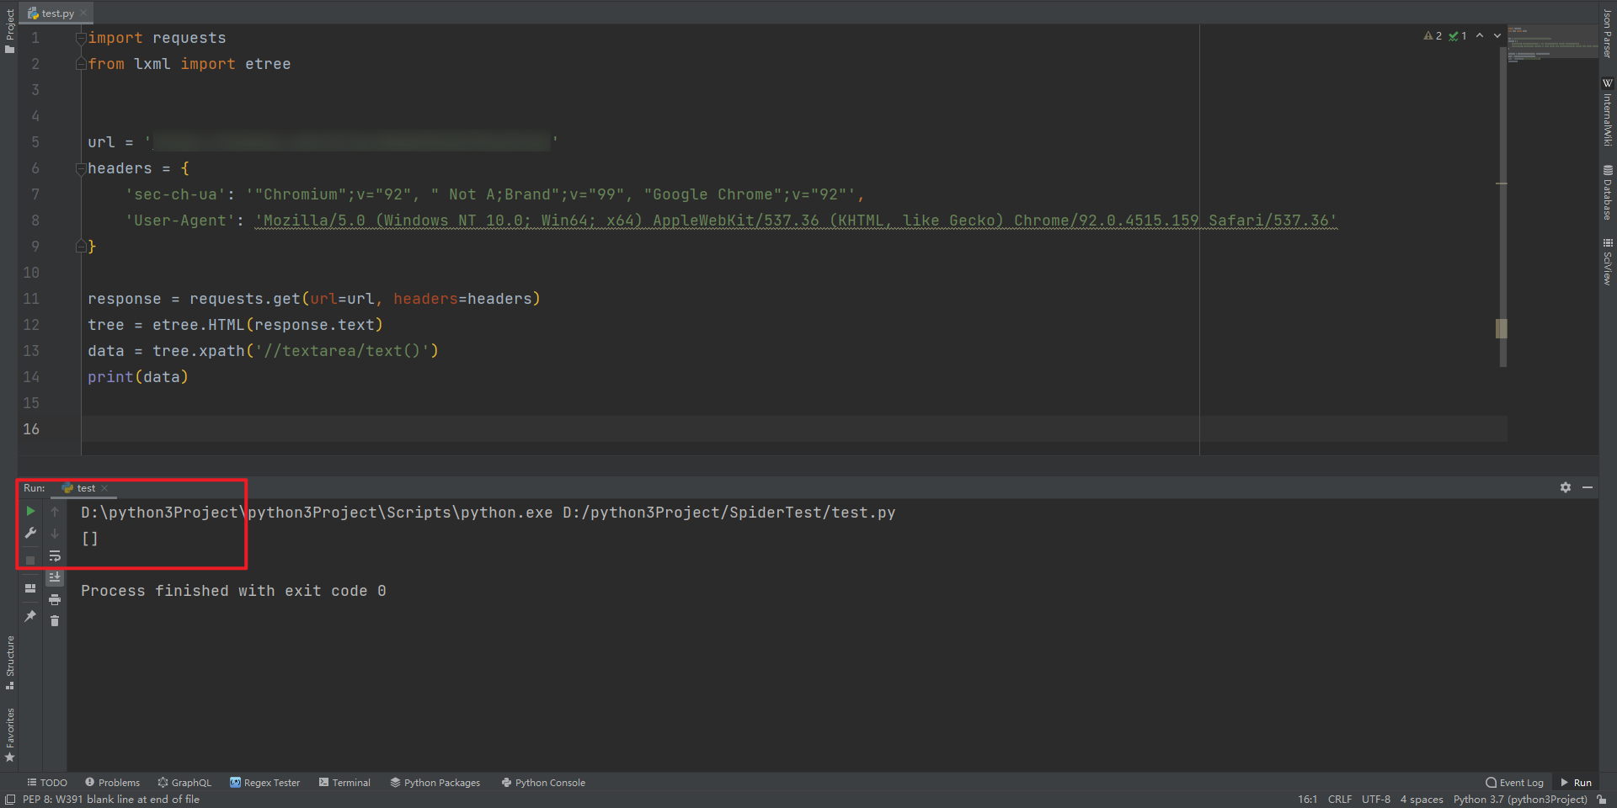Change the Python 3.7 interpreter selector
The image size is (1617, 808).
tap(1520, 800)
